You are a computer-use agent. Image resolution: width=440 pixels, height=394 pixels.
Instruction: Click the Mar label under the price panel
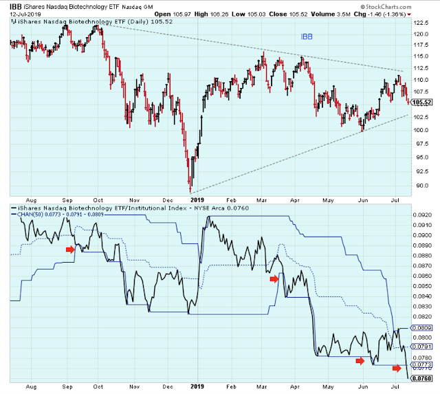tap(261, 200)
